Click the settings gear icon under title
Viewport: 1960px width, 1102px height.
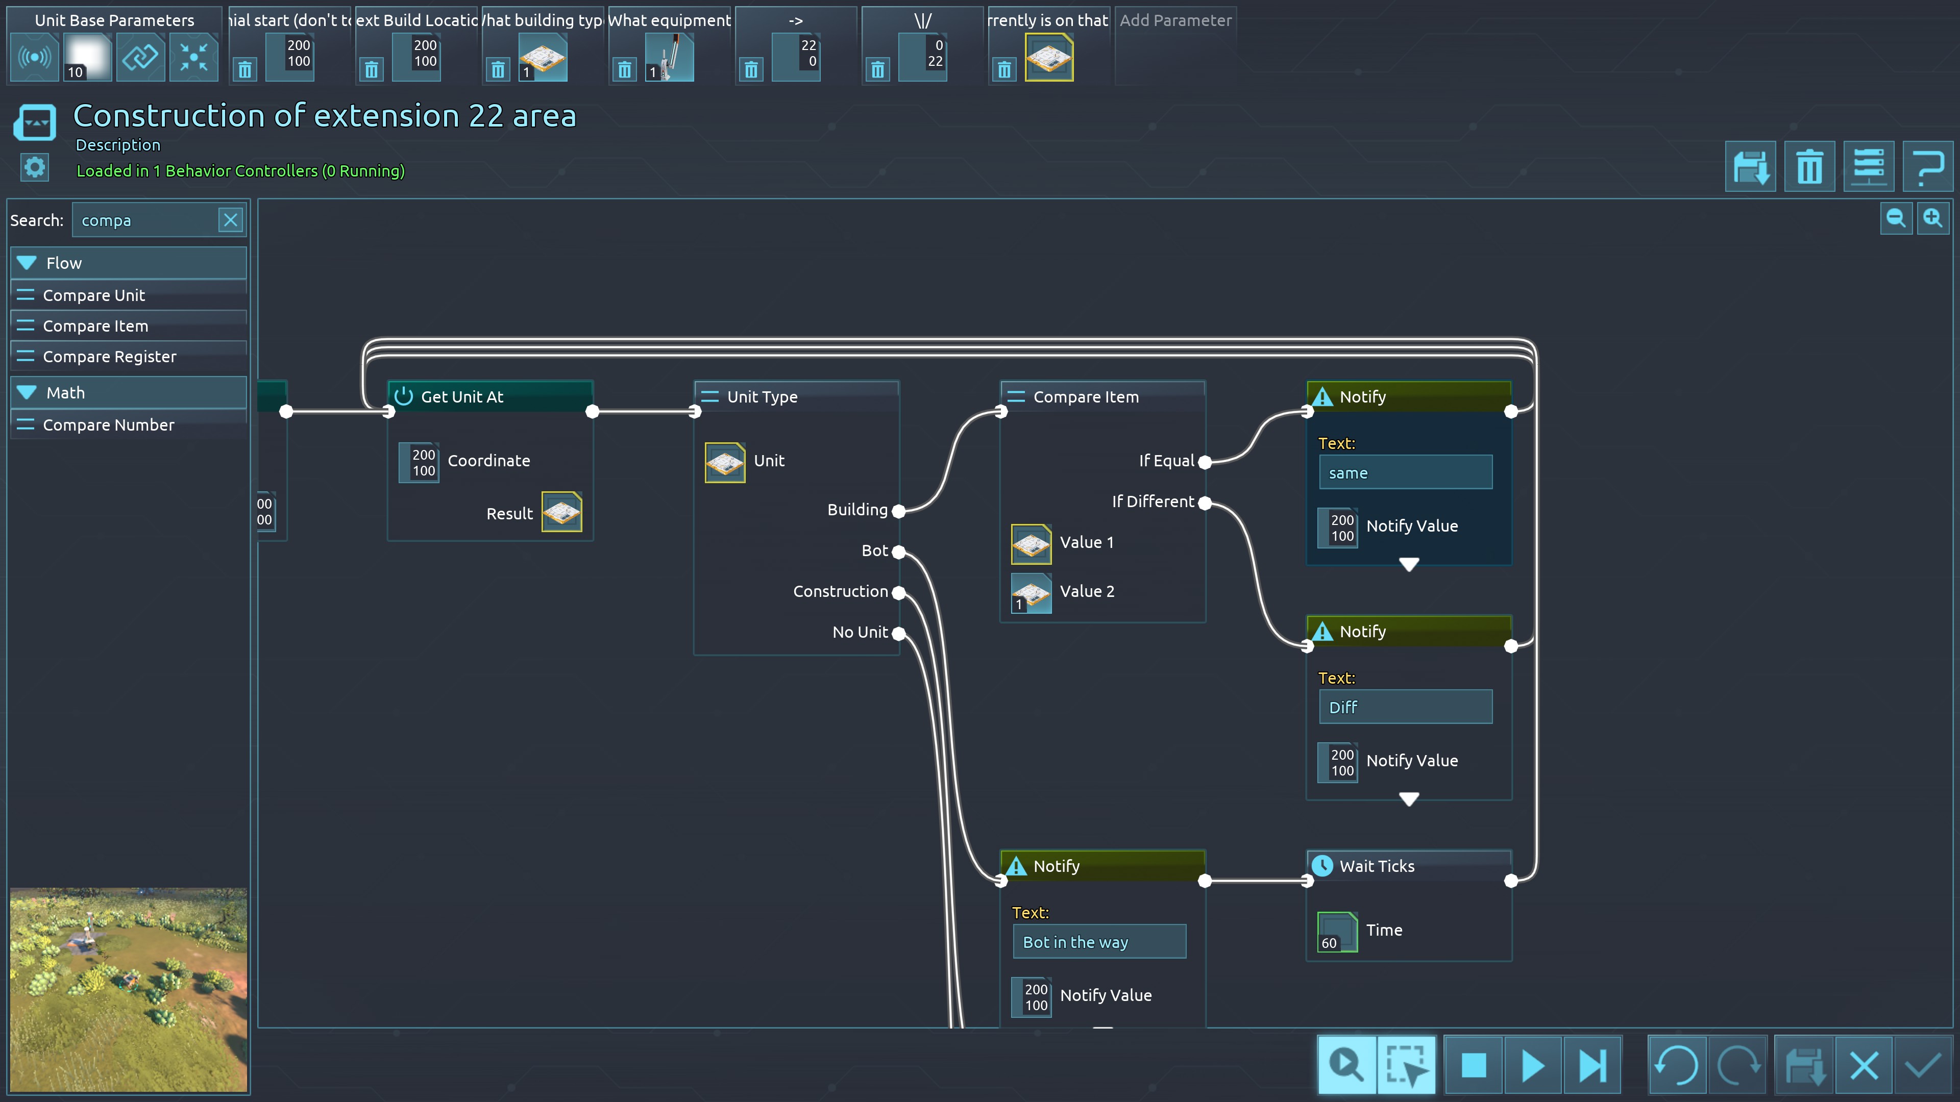pyautogui.click(x=35, y=167)
